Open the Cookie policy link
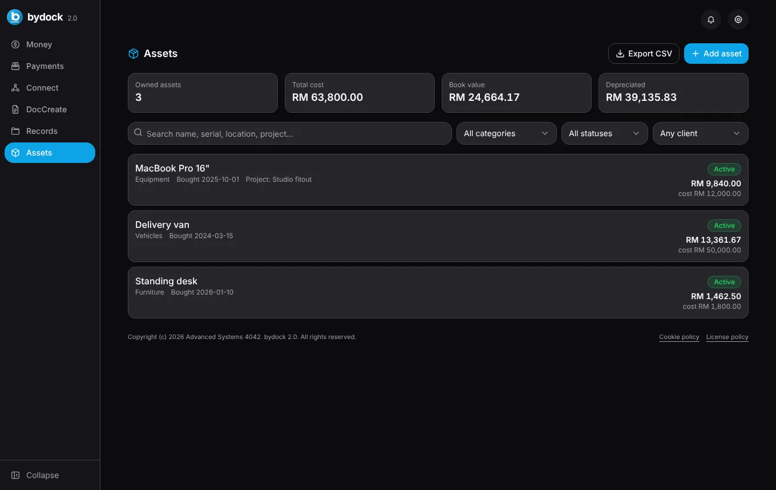This screenshot has width=776, height=490. tap(679, 337)
